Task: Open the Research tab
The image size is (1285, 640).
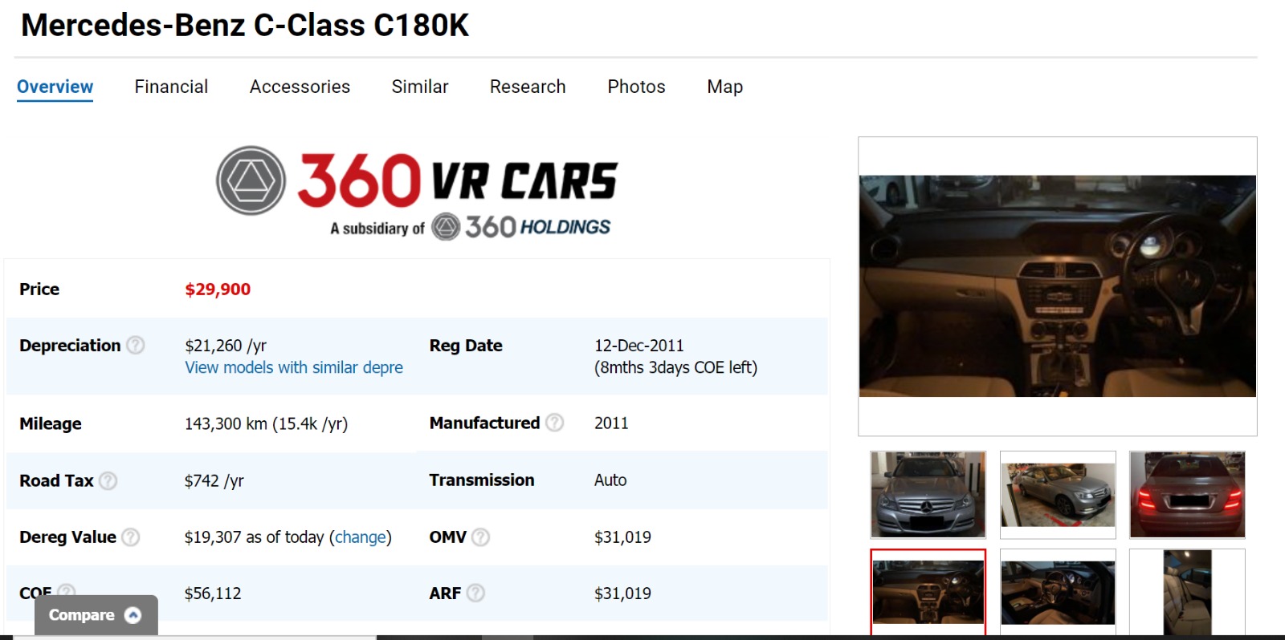Action: 528,87
